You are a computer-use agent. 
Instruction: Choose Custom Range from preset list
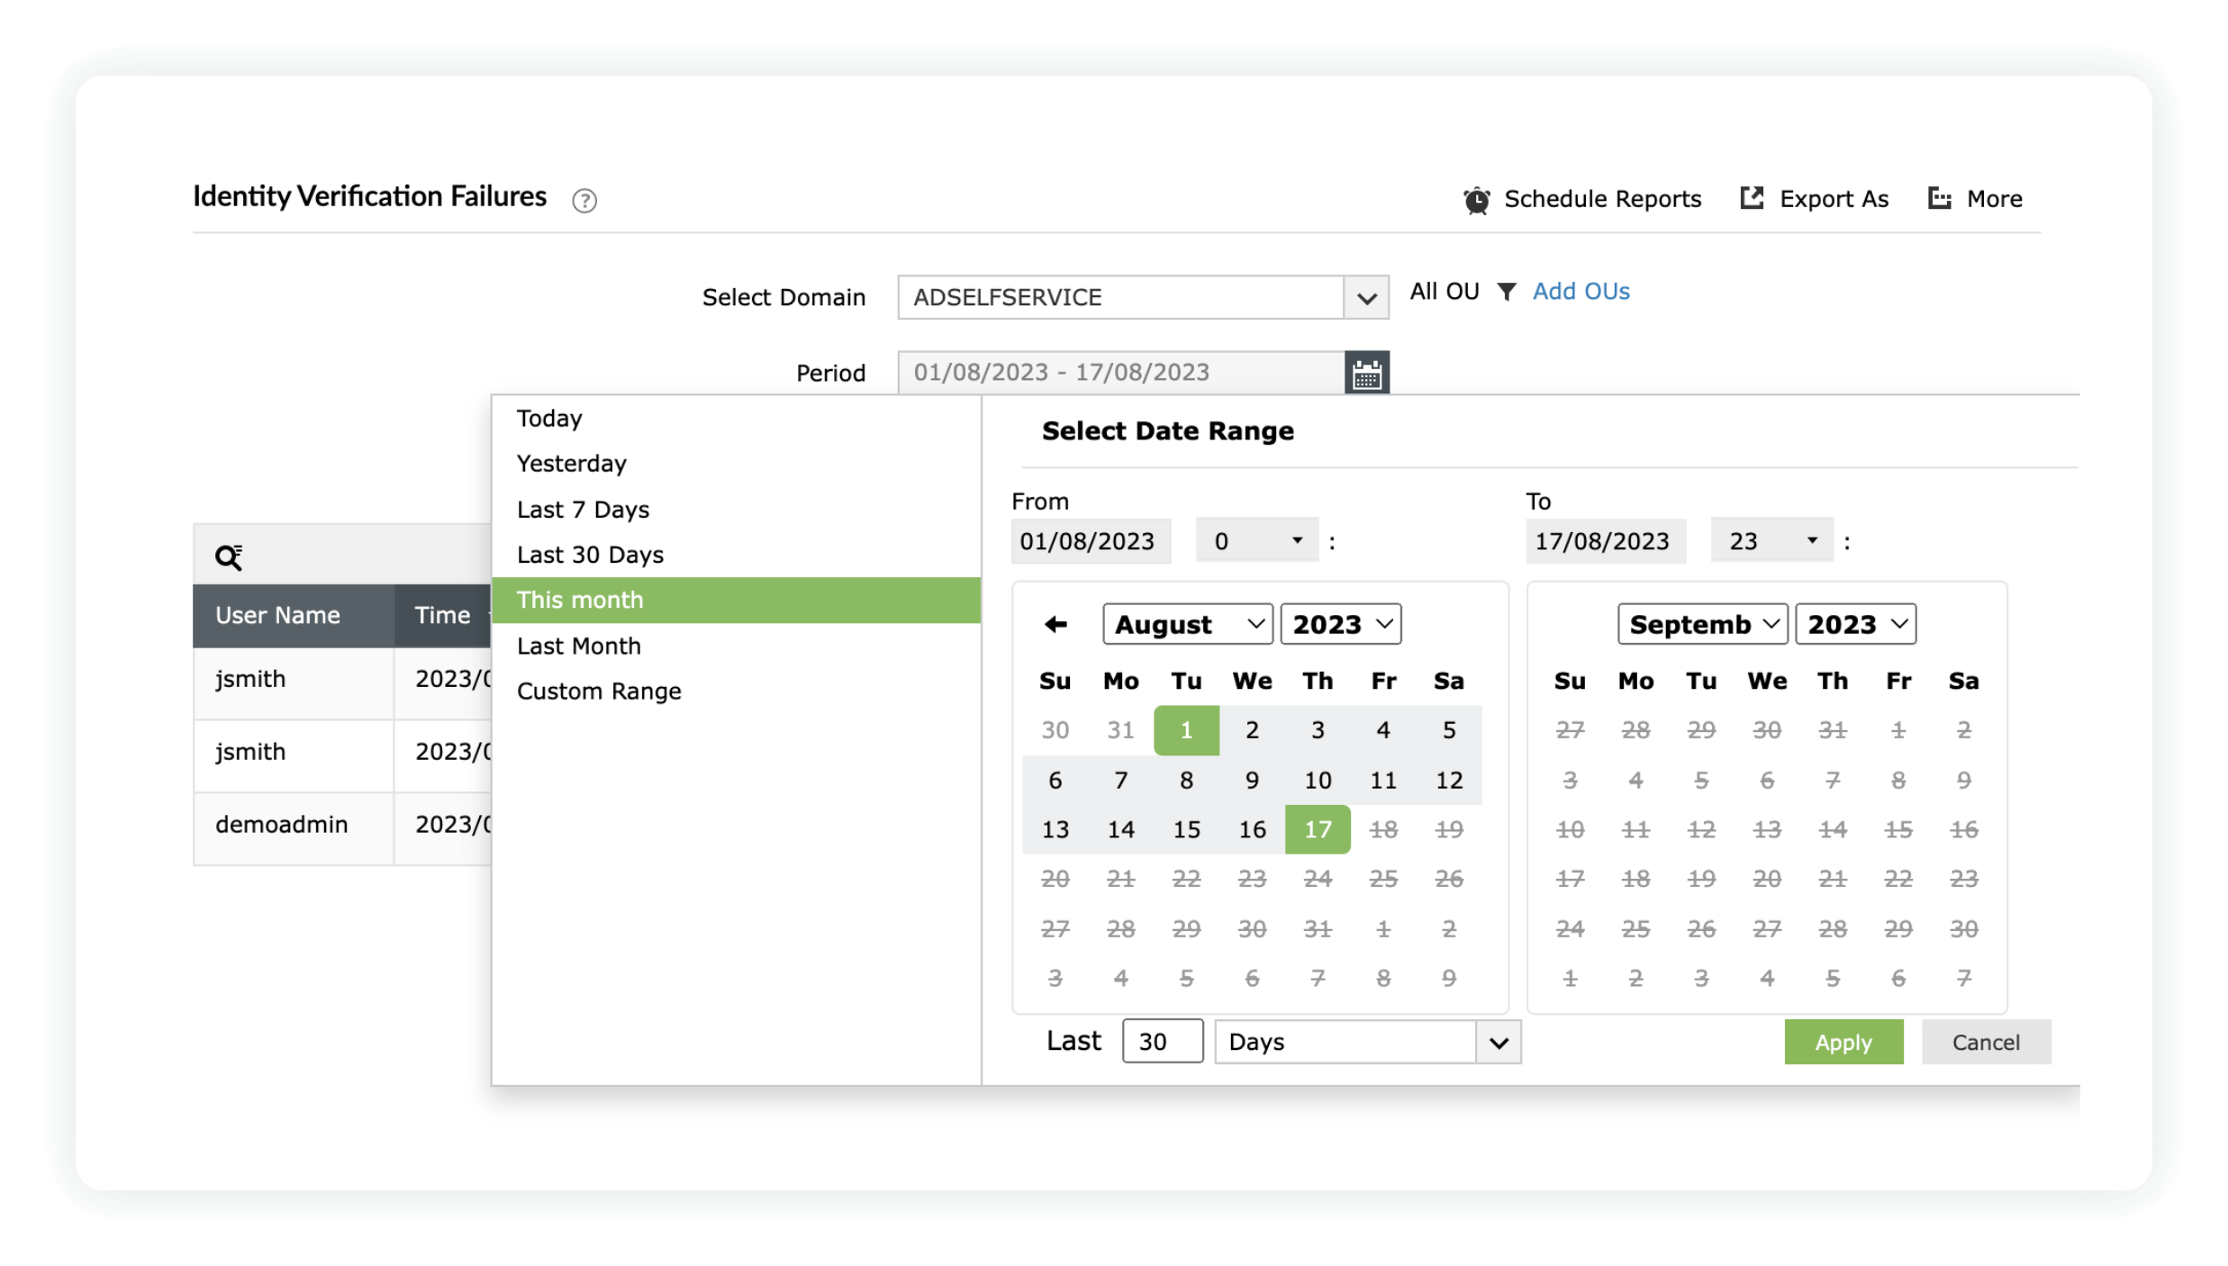[599, 692]
